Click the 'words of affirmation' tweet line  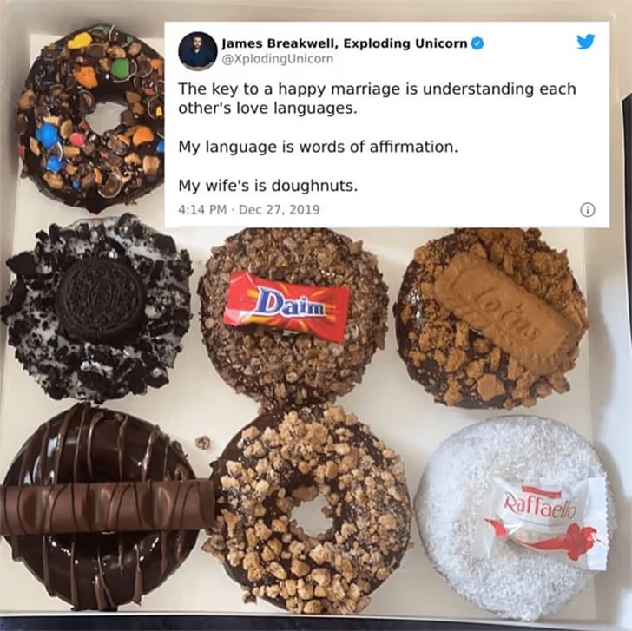(319, 147)
